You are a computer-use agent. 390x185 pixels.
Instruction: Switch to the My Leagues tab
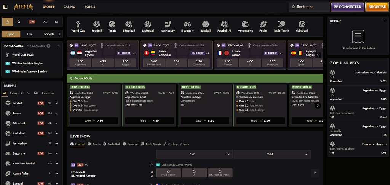[36, 46]
